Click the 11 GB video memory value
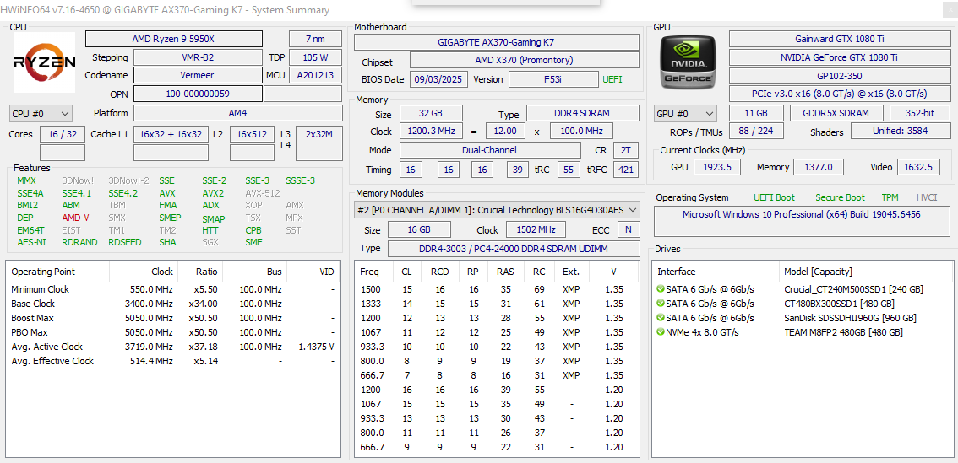Image resolution: width=958 pixels, height=463 pixels. tap(756, 114)
